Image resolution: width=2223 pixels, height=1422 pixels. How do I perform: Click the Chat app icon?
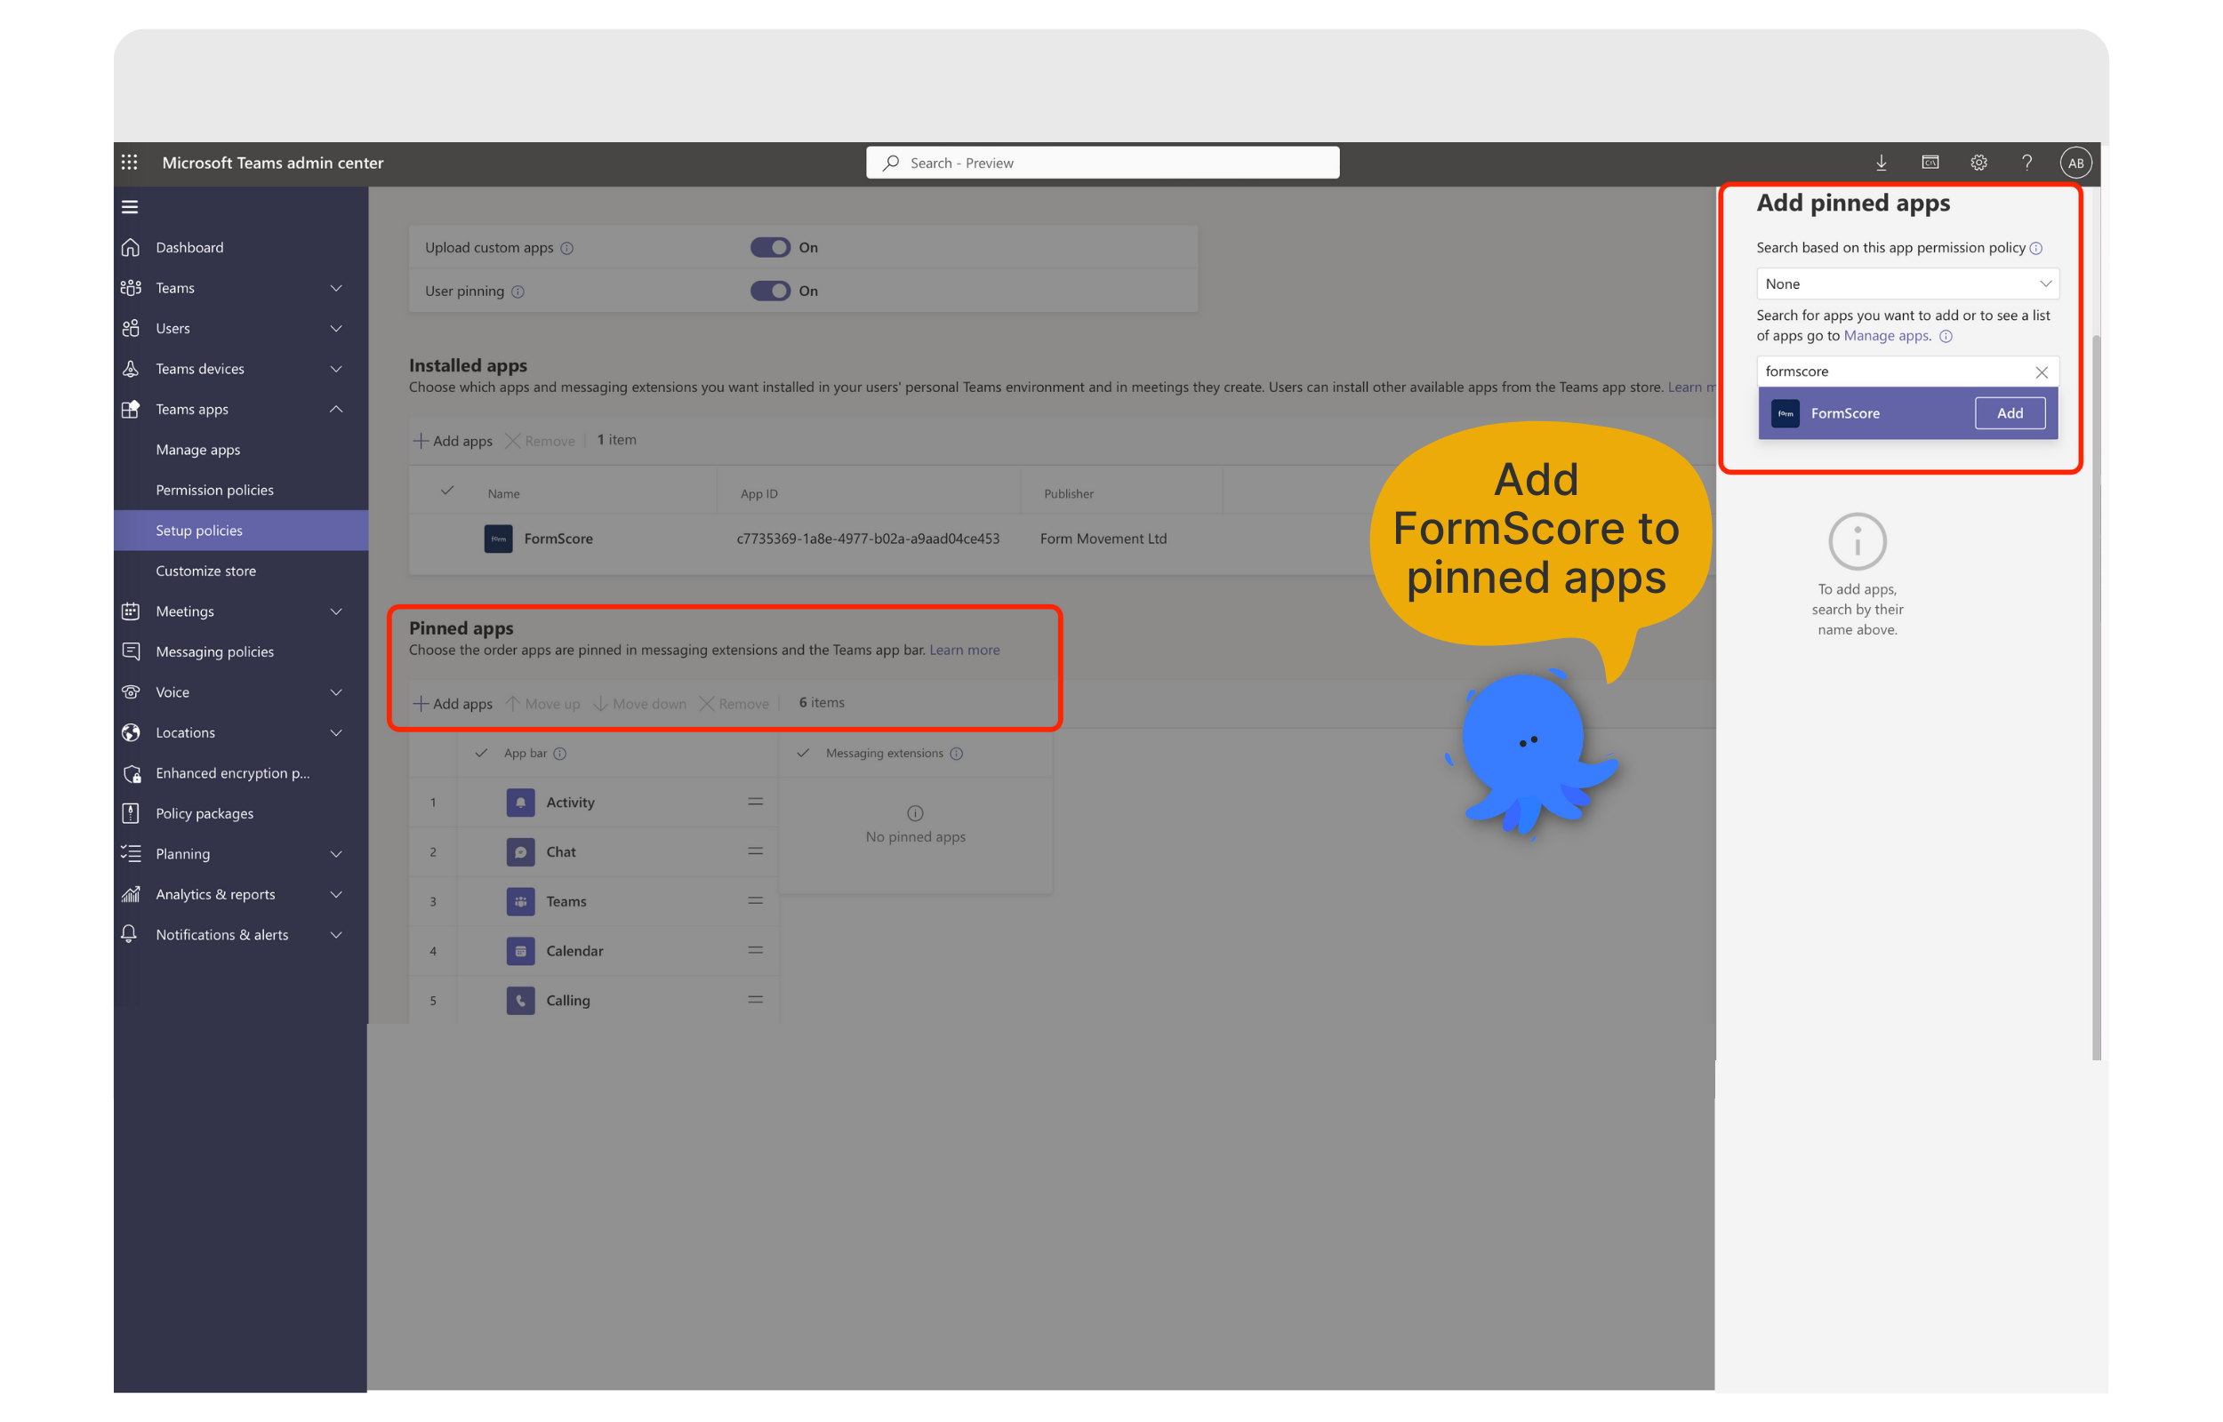point(520,852)
